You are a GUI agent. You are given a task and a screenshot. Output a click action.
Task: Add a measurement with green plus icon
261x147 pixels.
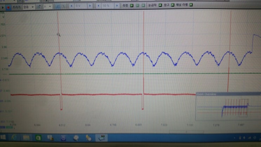point(132,6)
